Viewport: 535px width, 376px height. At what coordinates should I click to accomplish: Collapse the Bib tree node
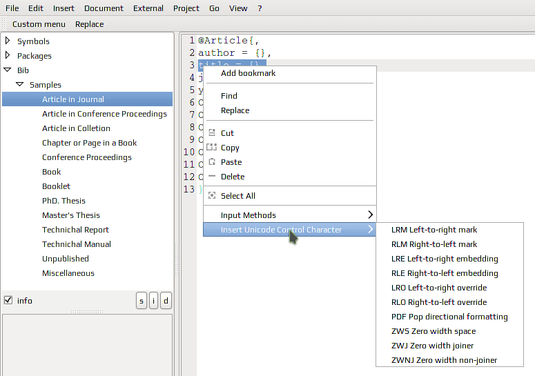click(8, 70)
